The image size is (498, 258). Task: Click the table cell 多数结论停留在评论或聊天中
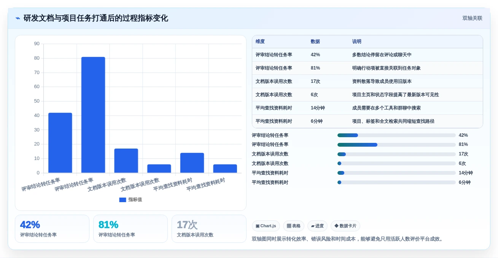[382, 55]
